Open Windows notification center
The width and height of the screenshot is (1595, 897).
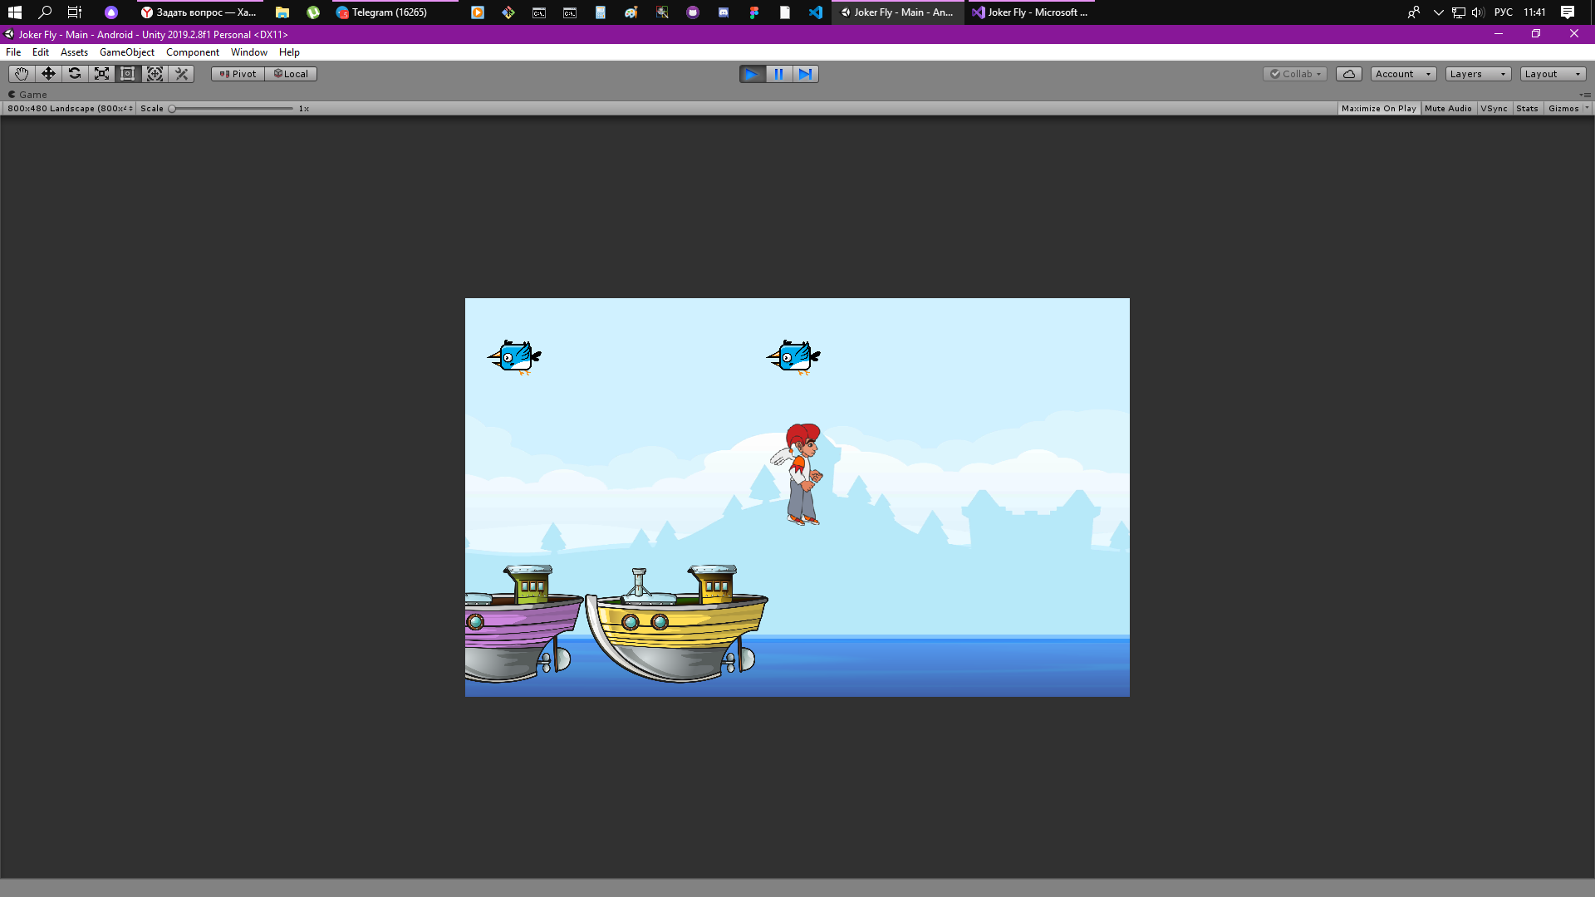1568,12
